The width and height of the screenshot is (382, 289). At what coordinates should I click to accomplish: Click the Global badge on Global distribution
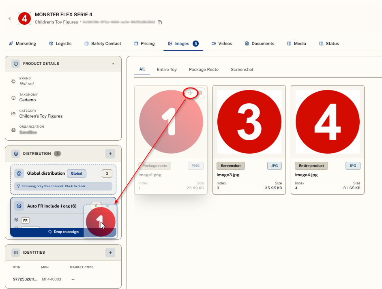click(x=77, y=173)
